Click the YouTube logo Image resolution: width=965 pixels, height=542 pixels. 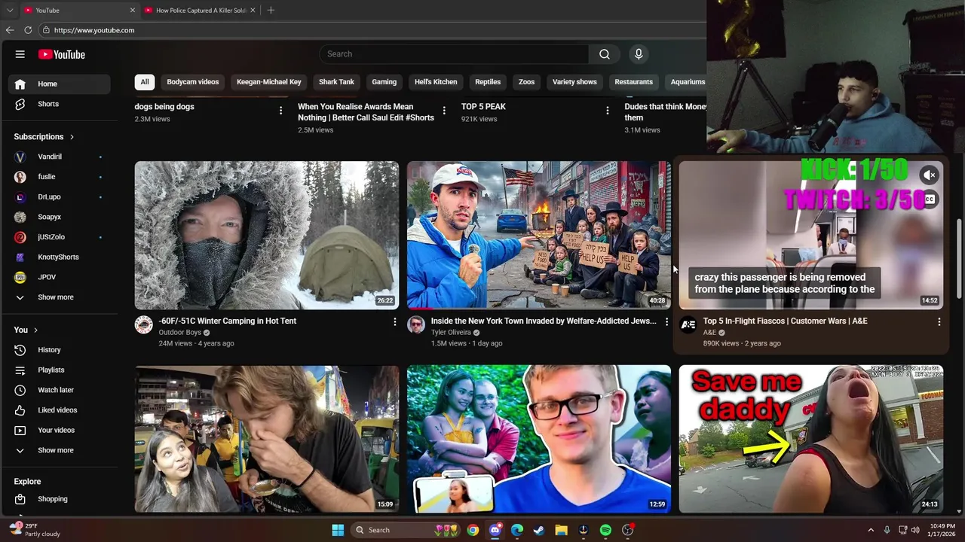point(62,54)
